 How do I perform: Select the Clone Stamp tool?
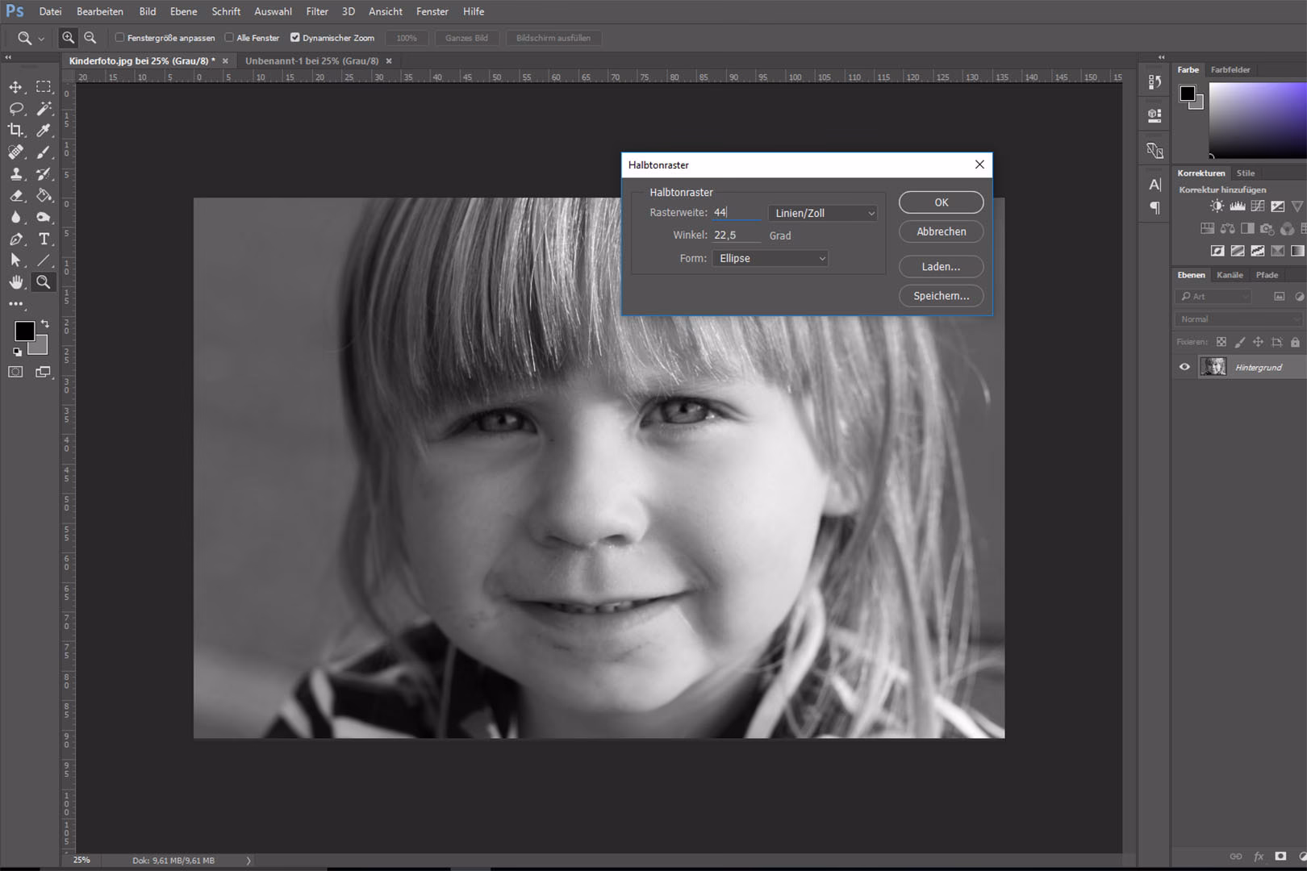click(15, 174)
